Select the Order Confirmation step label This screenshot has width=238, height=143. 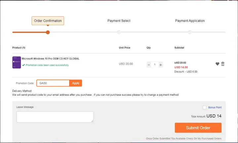48,21
